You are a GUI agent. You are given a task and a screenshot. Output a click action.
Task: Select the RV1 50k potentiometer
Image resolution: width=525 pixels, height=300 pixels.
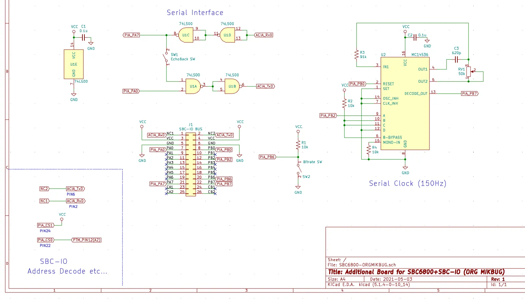tap(469, 71)
